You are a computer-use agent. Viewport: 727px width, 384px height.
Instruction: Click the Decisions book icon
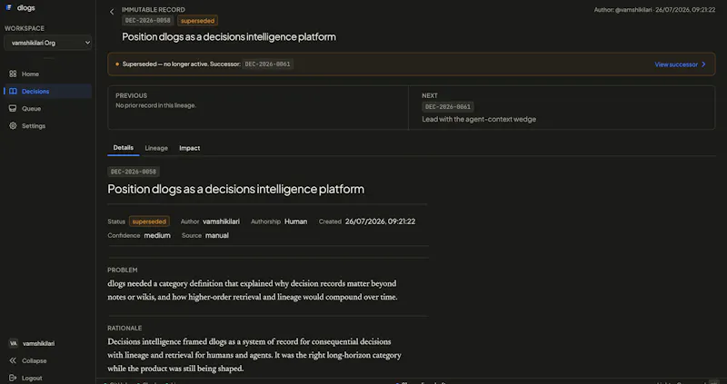click(x=13, y=92)
